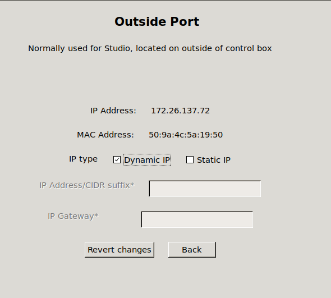Click the MAC address 50:9a:4c:5a:19:50

(x=186, y=135)
